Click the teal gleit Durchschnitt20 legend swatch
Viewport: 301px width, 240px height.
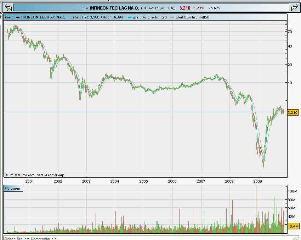tap(130, 17)
